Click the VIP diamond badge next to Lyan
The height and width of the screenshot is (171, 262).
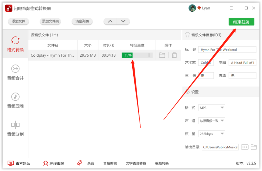click(x=199, y=8)
